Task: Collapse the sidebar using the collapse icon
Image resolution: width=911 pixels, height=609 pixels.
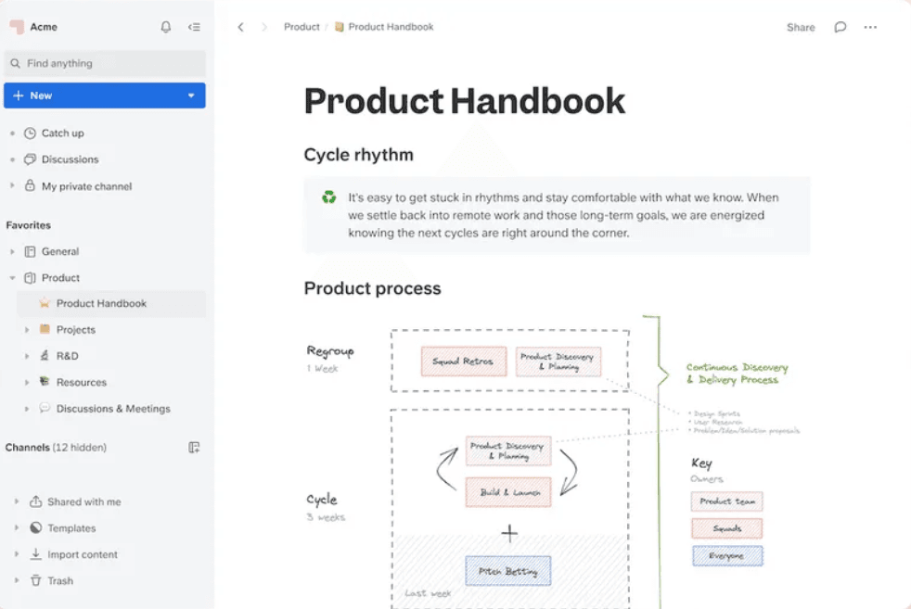Action: tap(194, 27)
